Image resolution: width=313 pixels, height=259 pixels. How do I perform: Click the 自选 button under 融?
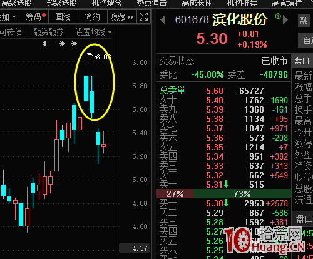305,40
